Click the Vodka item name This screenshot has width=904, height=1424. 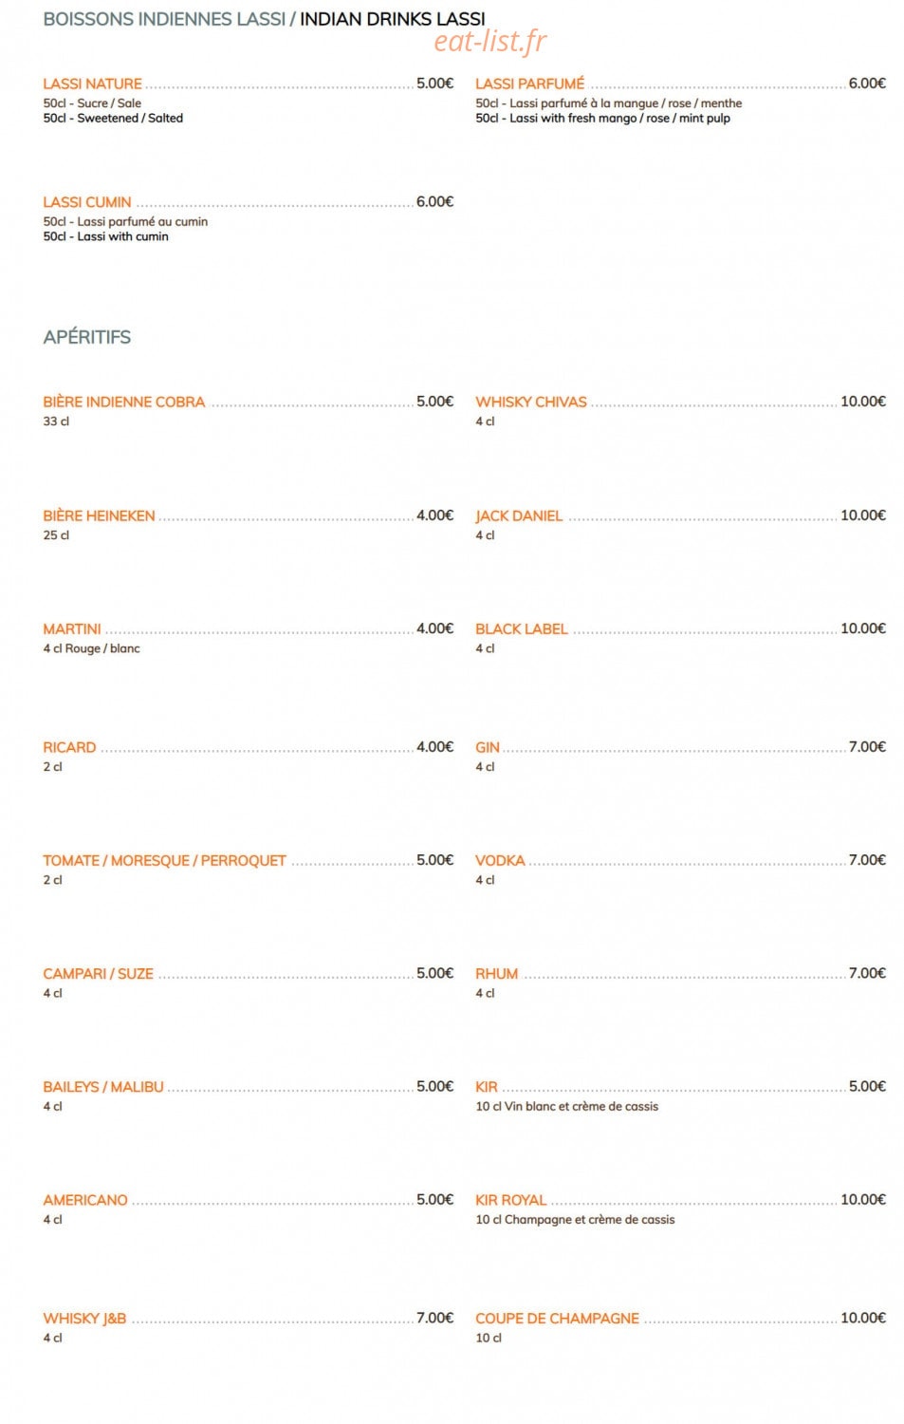499,860
